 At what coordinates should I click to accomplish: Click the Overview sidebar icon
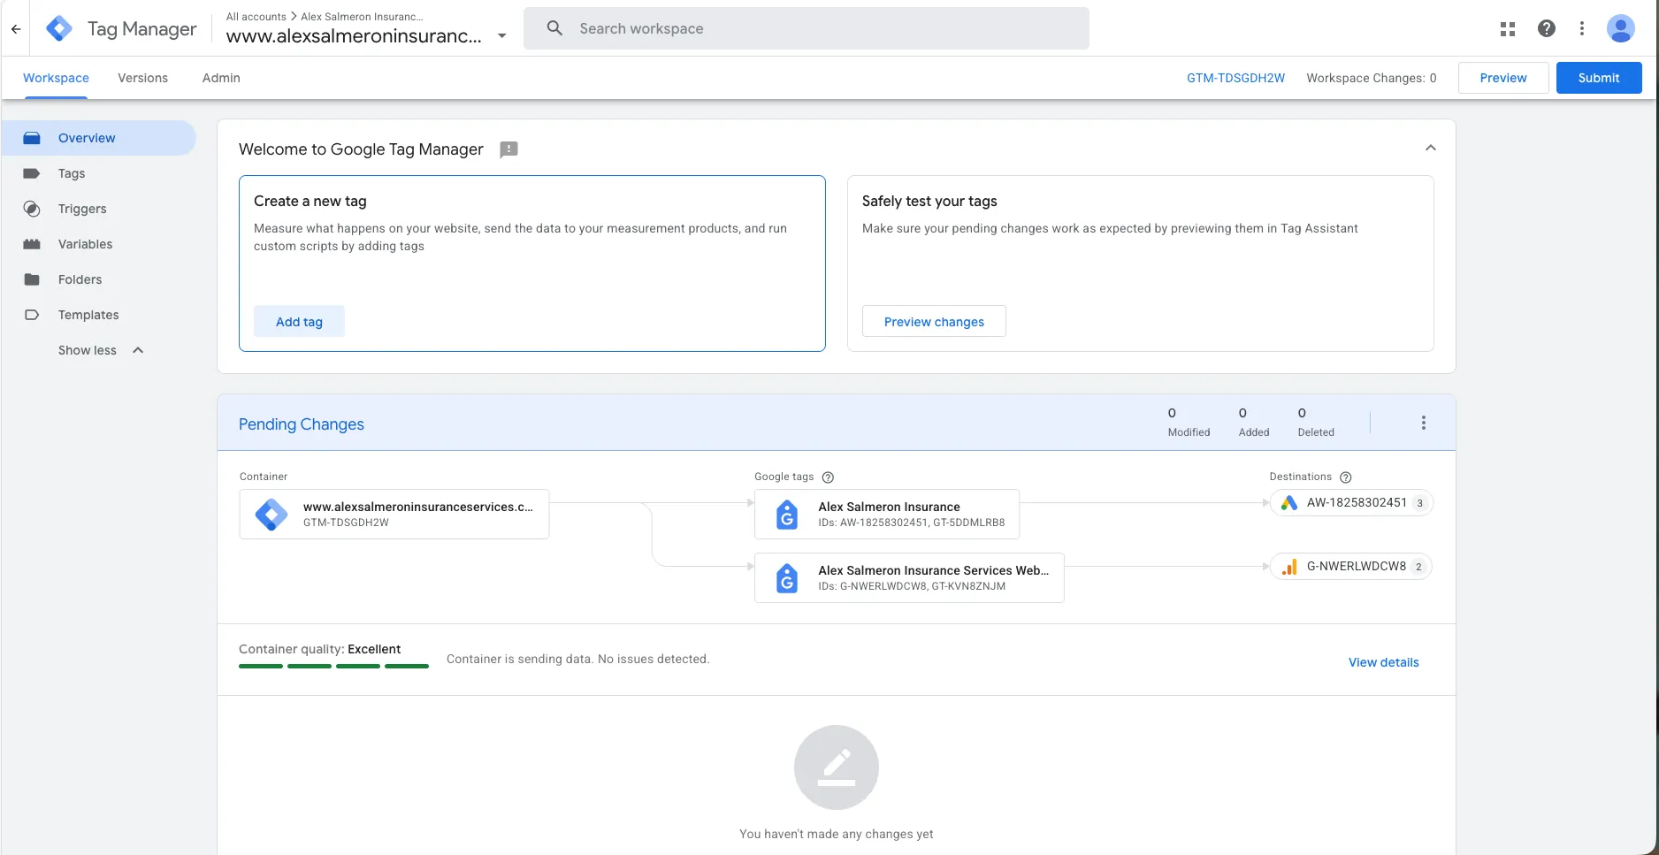click(32, 138)
